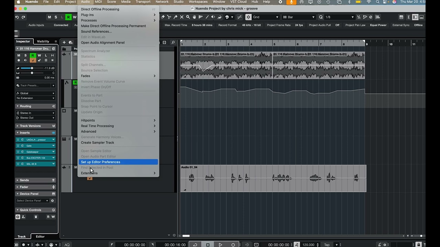
Task: Open Edit Channel Settings 'e' icon
Action: pyautogui.click(x=53, y=49)
